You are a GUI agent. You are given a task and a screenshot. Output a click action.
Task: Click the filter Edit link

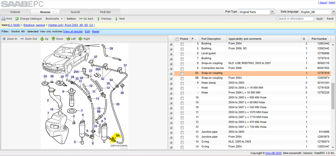point(87,32)
